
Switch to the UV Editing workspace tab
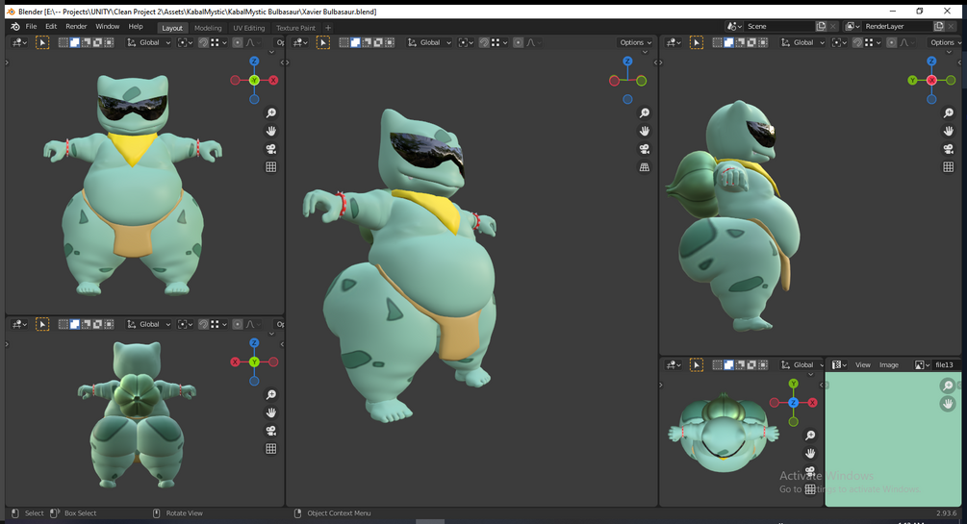(x=248, y=28)
